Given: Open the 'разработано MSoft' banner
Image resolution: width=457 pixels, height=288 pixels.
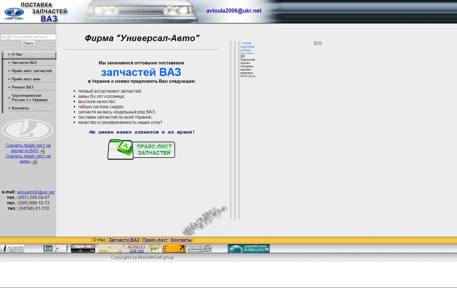Looking at the screenshot, I should click(x=249, y=248).
